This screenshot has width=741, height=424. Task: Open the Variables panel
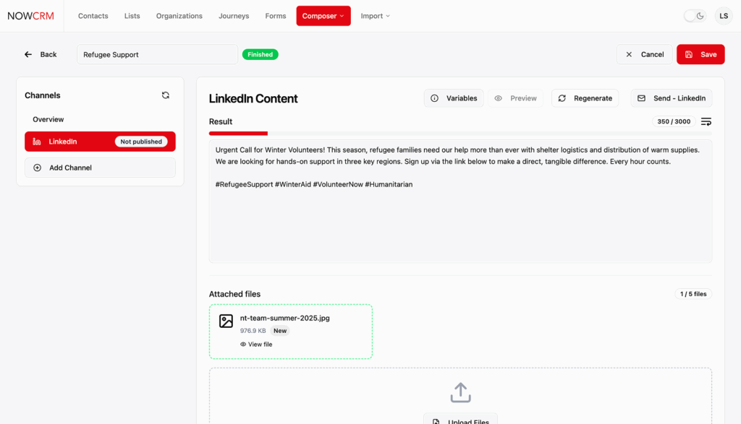coord(454,98)
